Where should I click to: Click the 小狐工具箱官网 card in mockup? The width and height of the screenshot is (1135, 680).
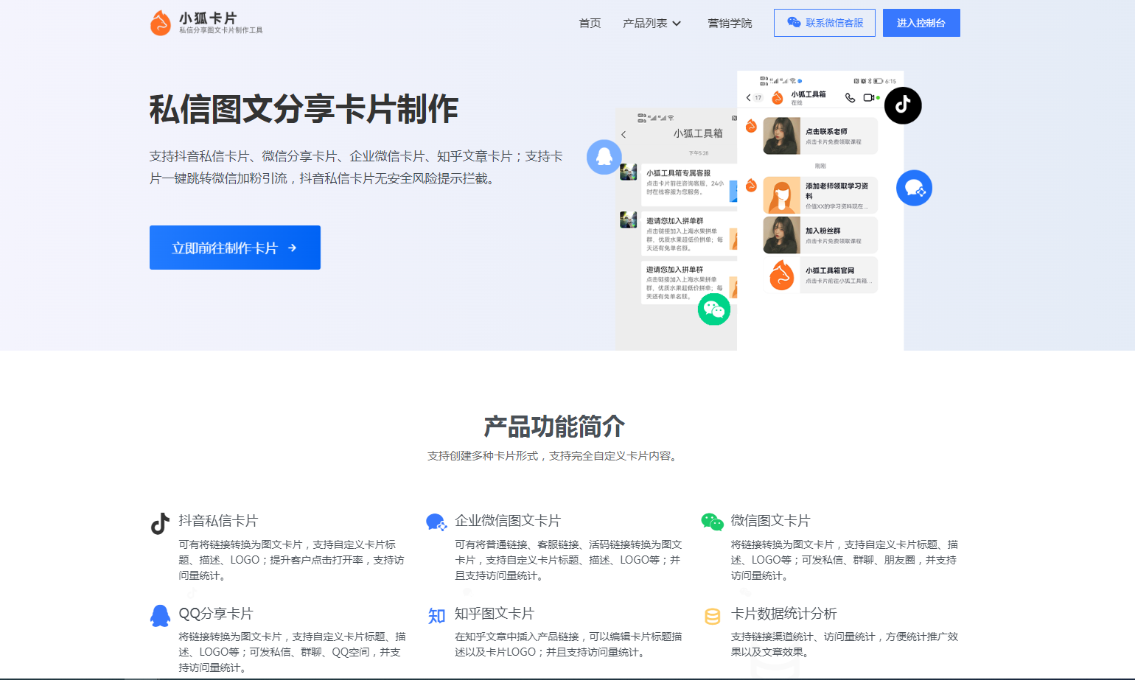(820, 275)
